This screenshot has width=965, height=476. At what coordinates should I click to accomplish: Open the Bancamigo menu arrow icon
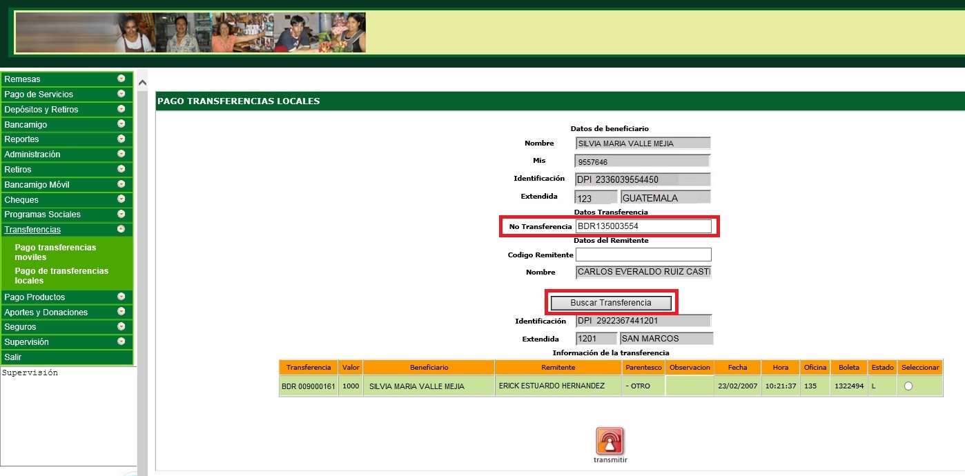[121, 124]
